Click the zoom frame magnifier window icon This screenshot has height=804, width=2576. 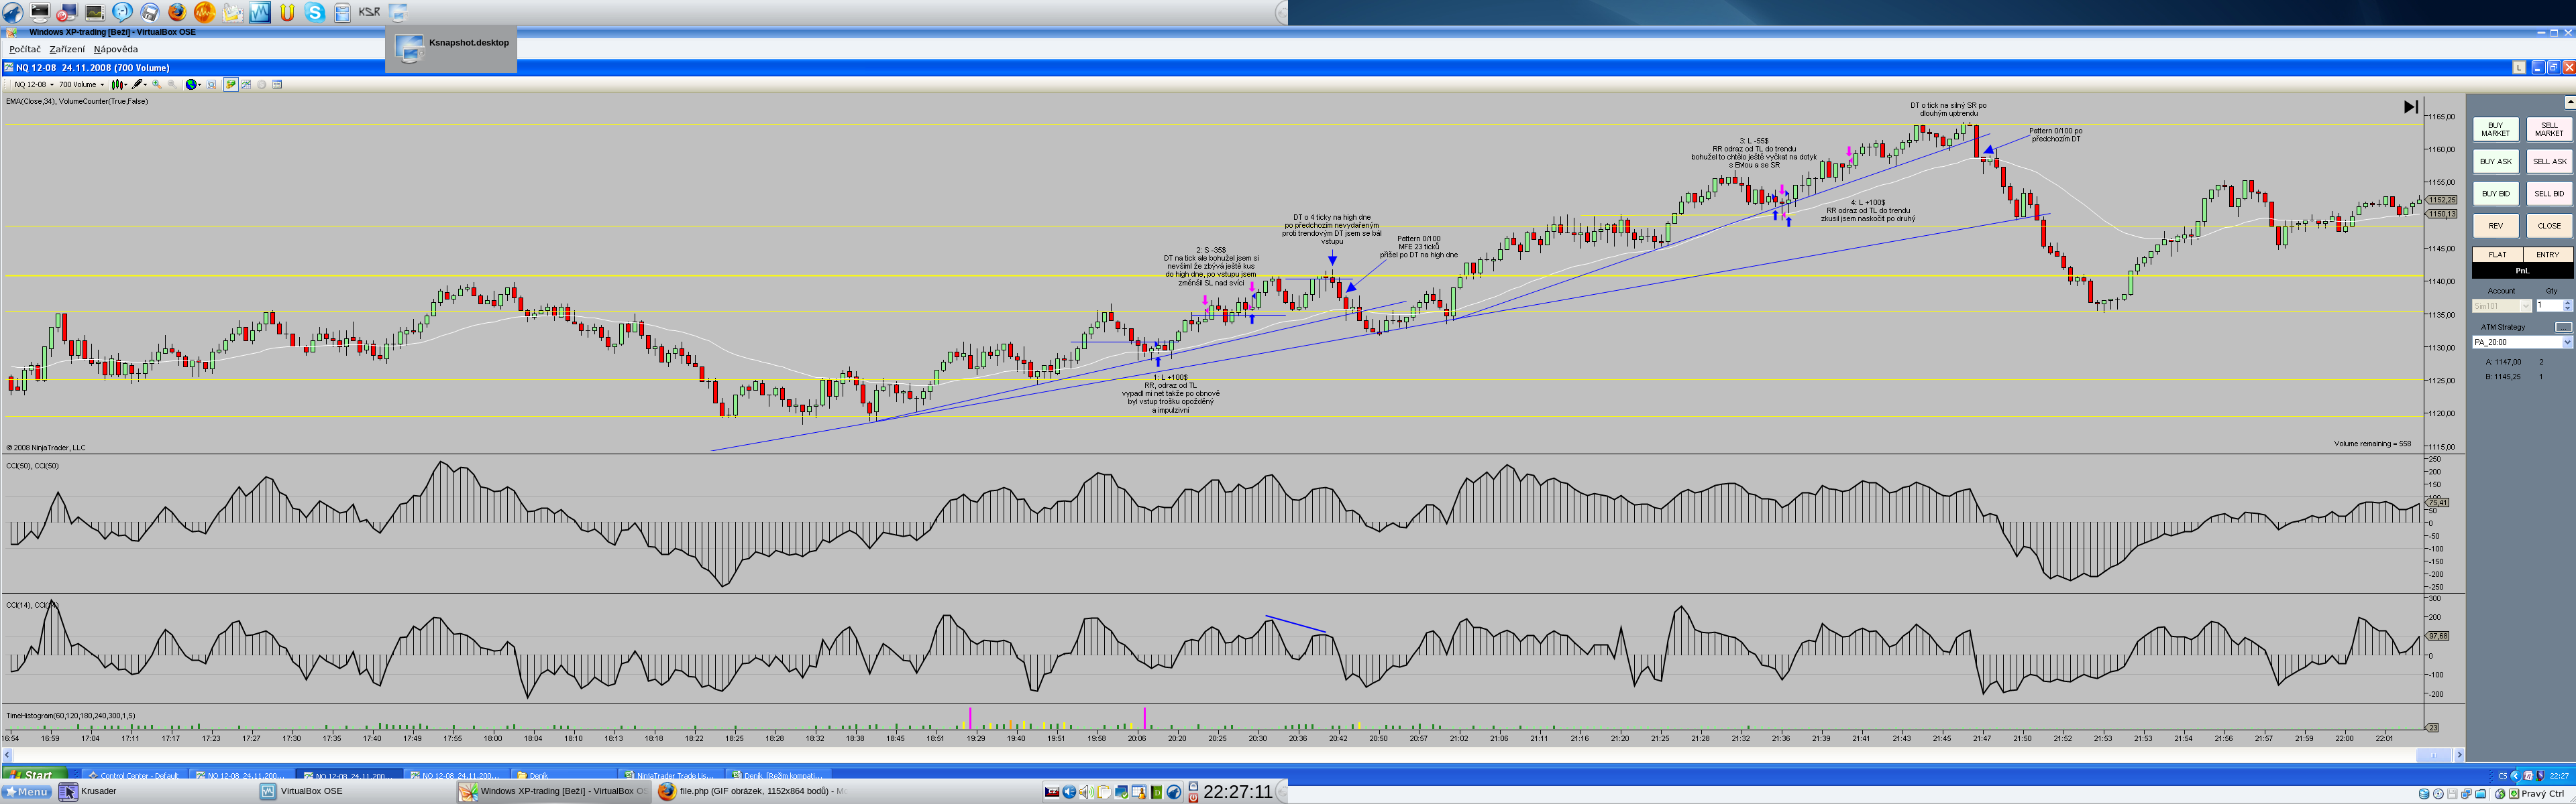coord(211,85)
